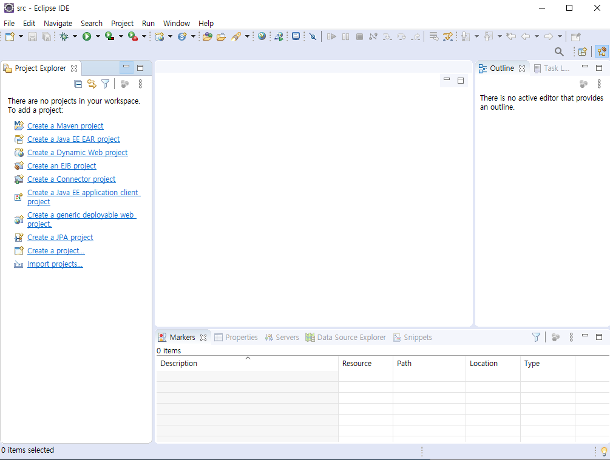Open the New wizard dropdown arrow
The width and height of the screenshot is (610, 460).
coord(21,36)
